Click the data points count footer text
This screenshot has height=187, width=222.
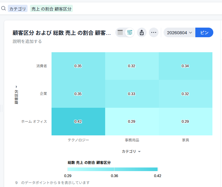tap(52, 182)
